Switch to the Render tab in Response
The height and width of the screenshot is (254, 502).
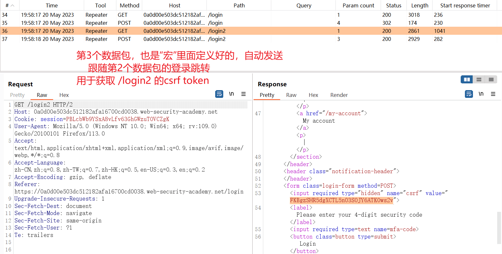pos(339,95)
